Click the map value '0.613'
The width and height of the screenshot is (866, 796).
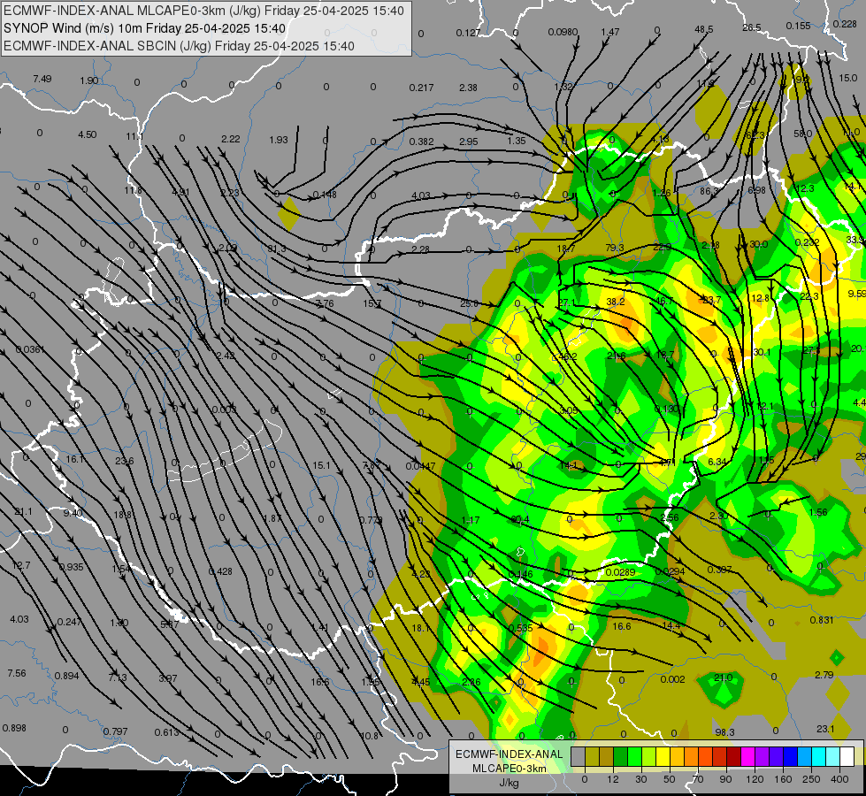[x=167, y=733]
